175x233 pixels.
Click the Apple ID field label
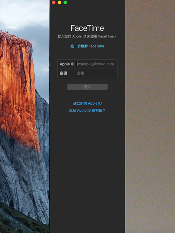click(x=67, y=64)
